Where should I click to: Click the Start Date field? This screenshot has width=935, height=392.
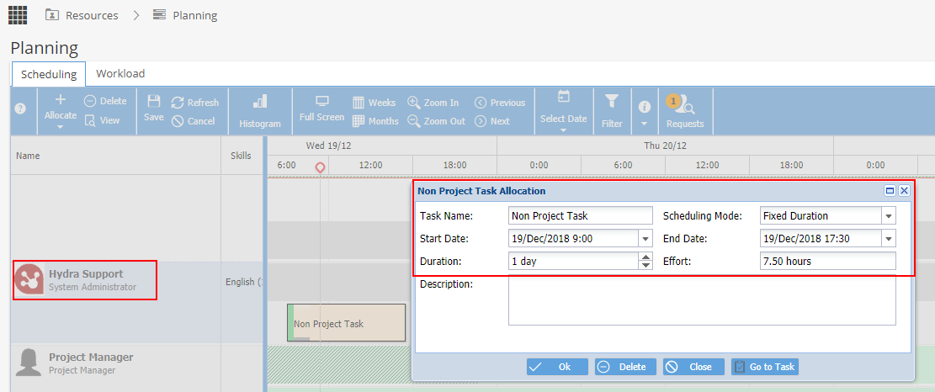point(574,239)
